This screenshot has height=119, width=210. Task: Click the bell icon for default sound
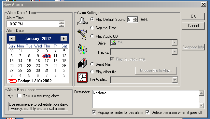tap(82, 21)
